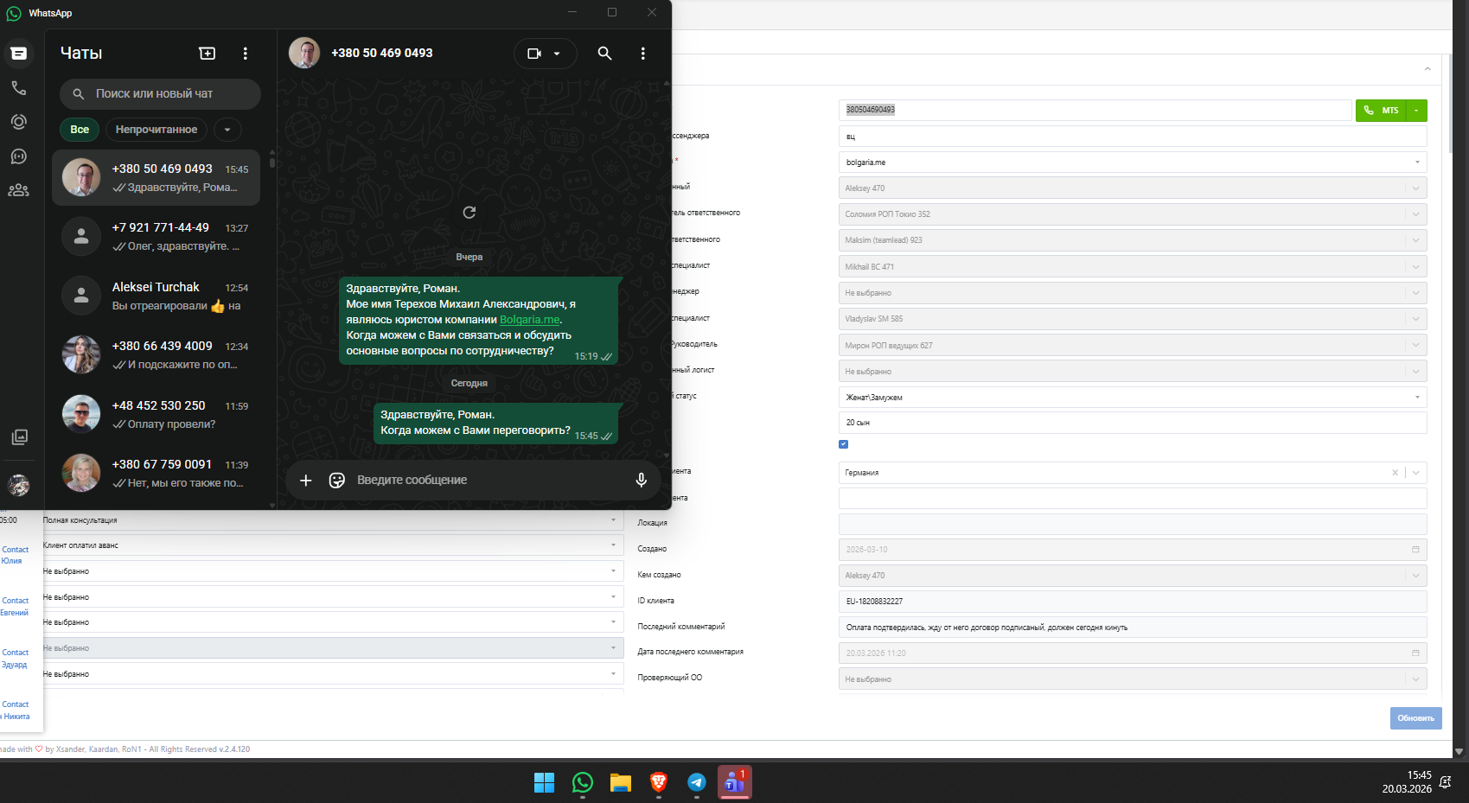1469x803 pixels.
Task: Open the Media gallery icon in WhatsApp sidebar
Action: [x=19, y=437]
